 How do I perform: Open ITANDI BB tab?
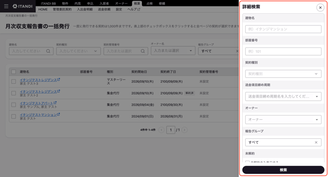pos(48,3)
